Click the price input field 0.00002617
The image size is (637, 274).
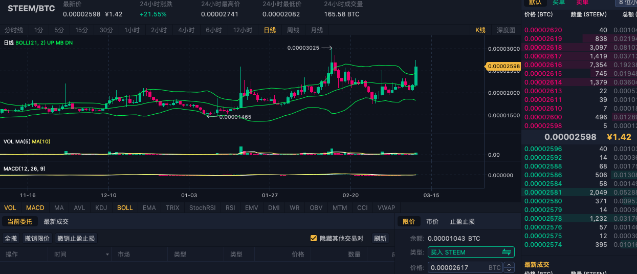pos(466,267)
